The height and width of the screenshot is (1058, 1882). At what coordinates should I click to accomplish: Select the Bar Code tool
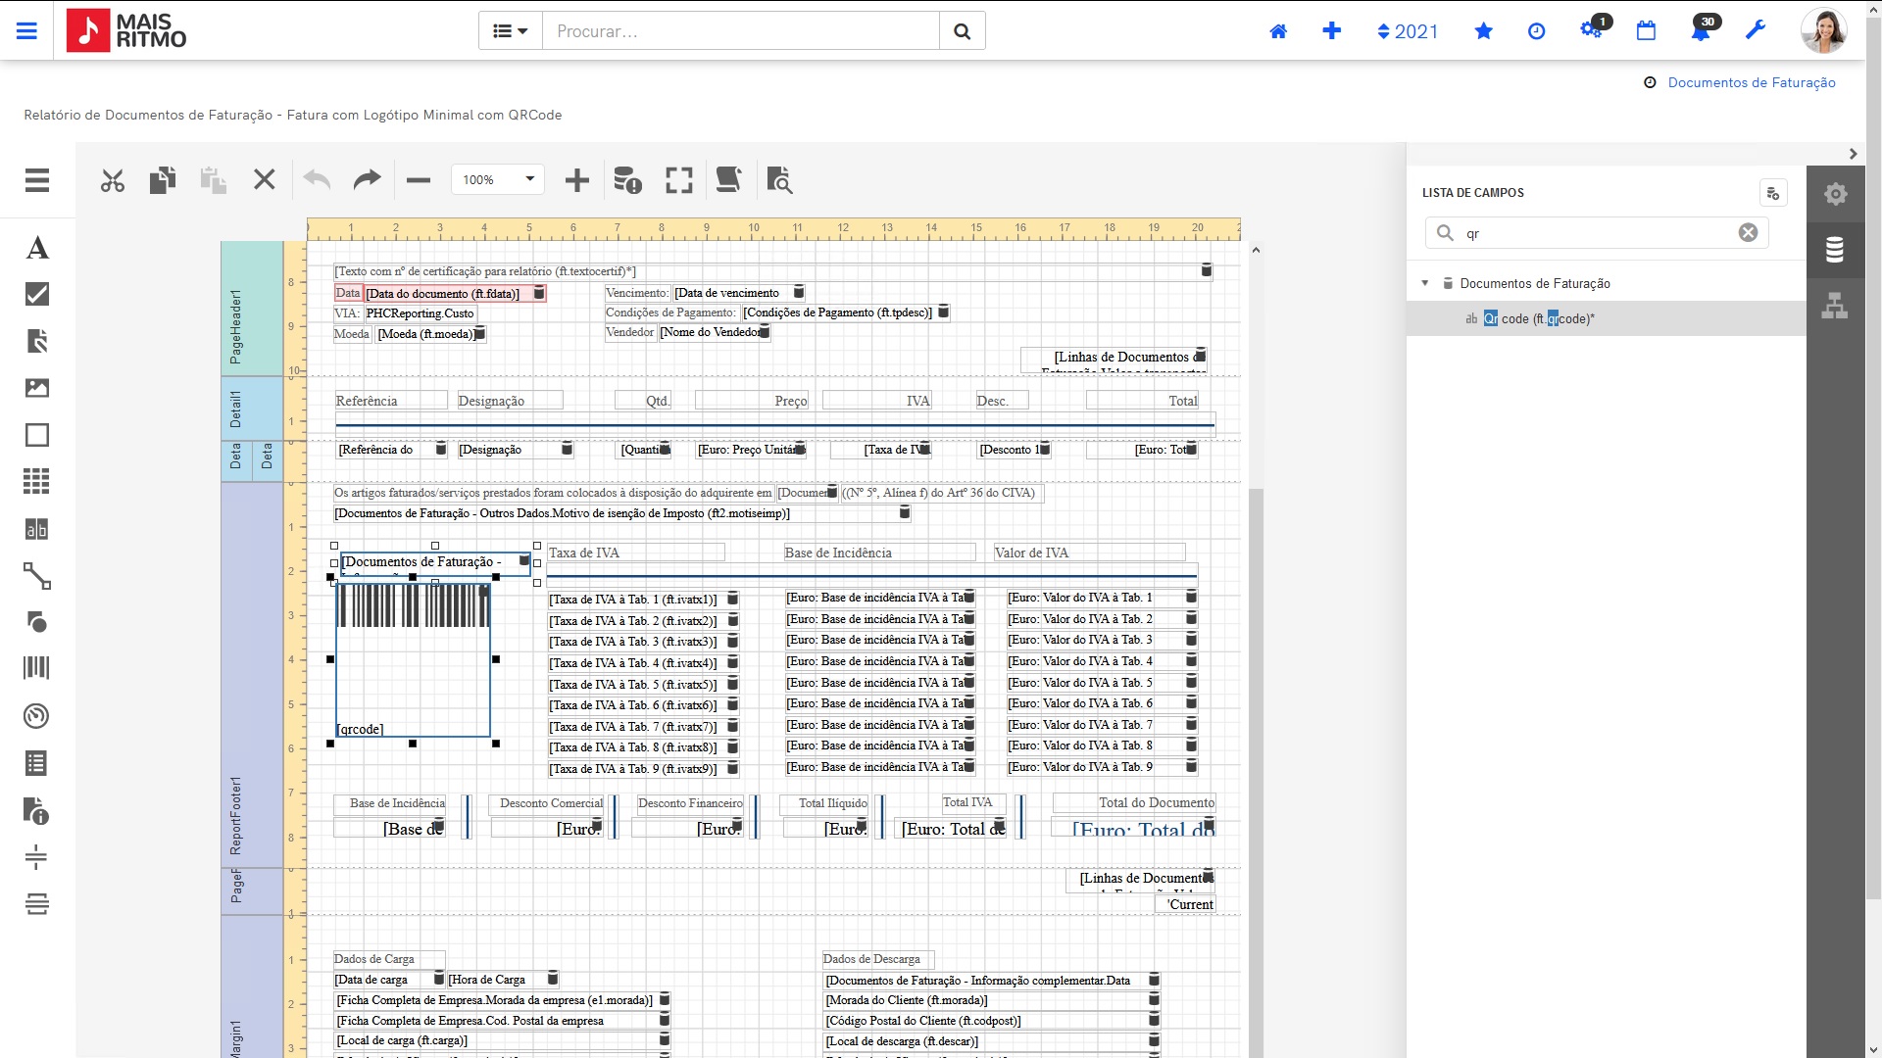tap(37, 669)
